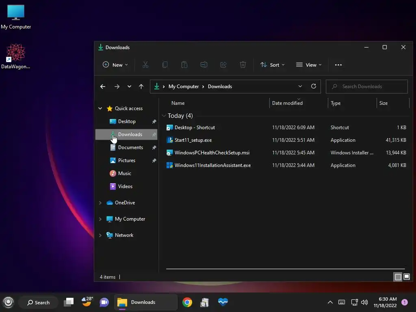Click the volume speaker tray icon
The height and width of the screenshot is (312, 416).
pos(364,302)
